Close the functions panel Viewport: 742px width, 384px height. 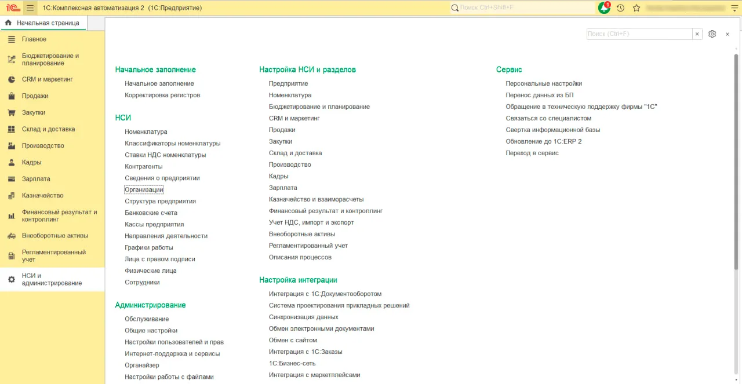coord(728,34)
